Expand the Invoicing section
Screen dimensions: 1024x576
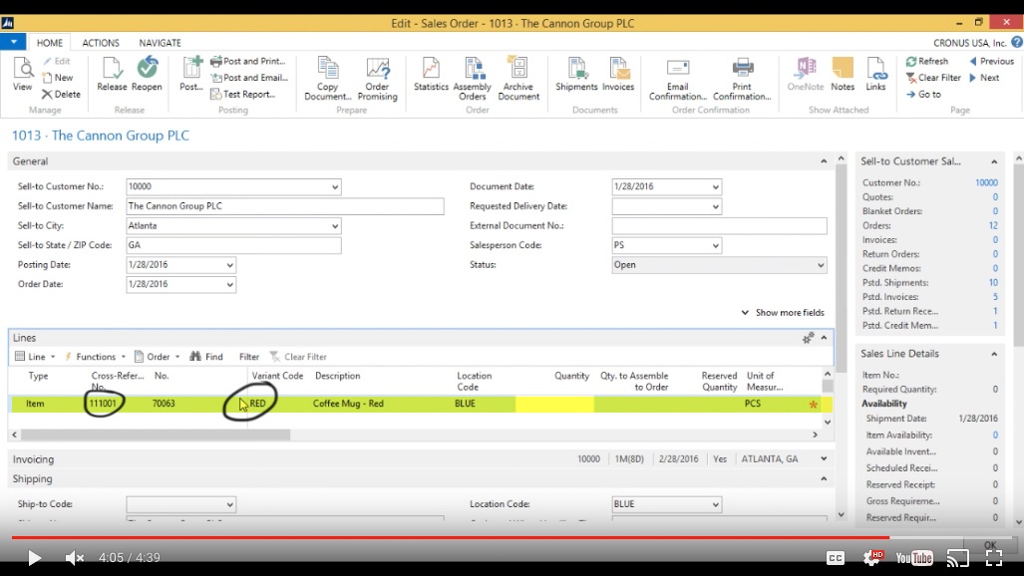coord(824,459)
